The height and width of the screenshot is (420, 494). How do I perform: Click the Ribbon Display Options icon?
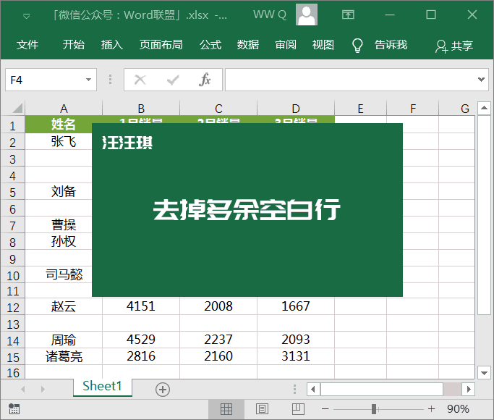click(x=348, y=14)
